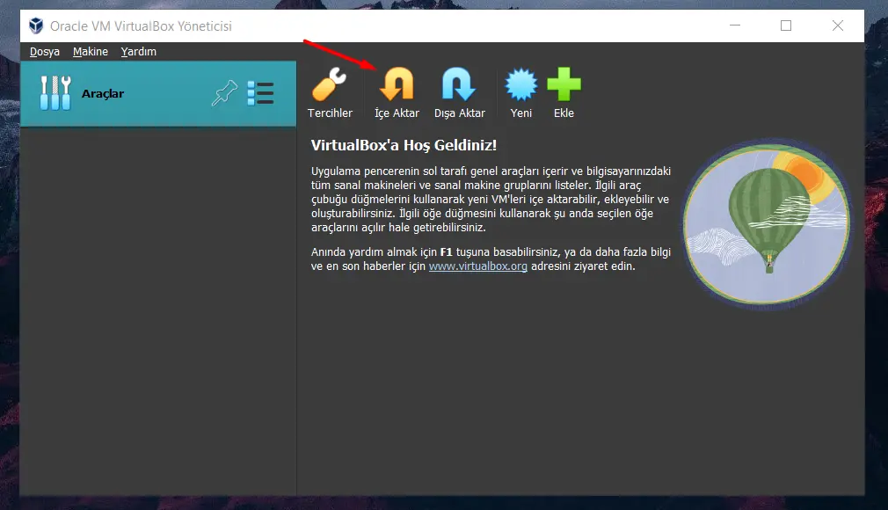
Task: Visit the www.virtualbox.org link
Action: (x=477, y=266)
